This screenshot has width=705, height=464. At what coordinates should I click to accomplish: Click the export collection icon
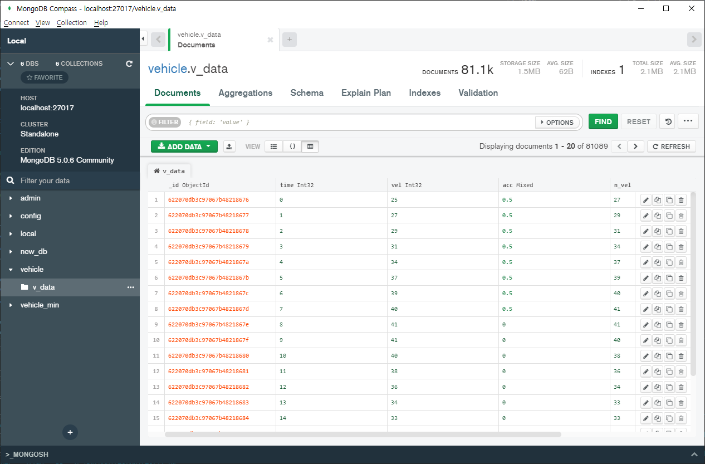[229, 146]
